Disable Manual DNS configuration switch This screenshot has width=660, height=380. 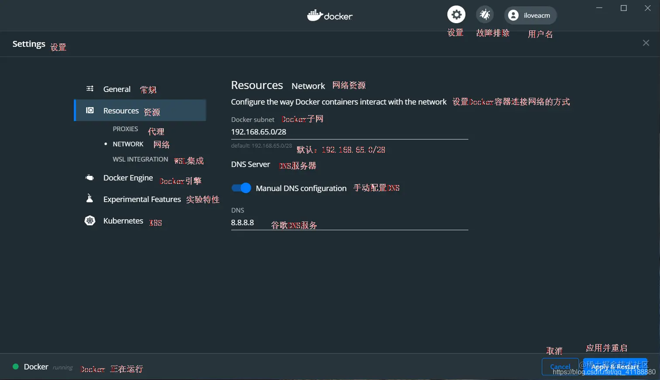point(241,188)
